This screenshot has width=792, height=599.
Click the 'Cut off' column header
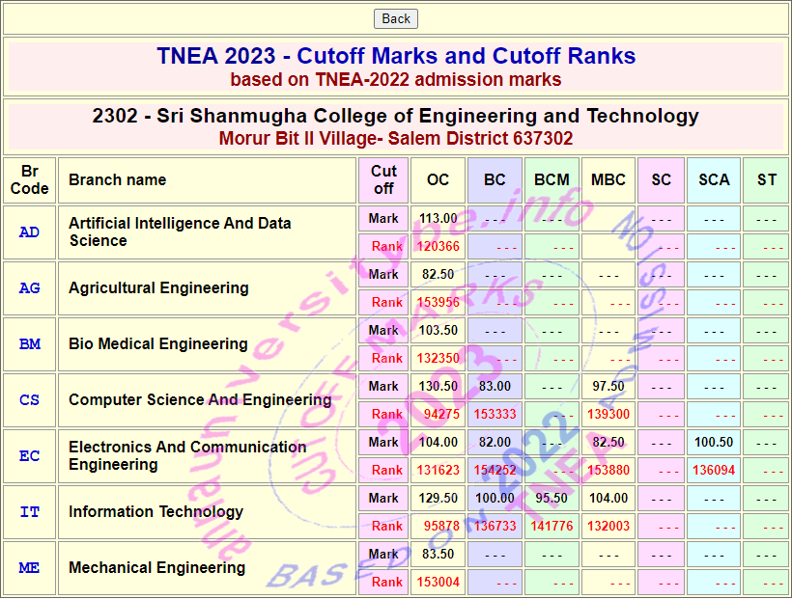383,180
